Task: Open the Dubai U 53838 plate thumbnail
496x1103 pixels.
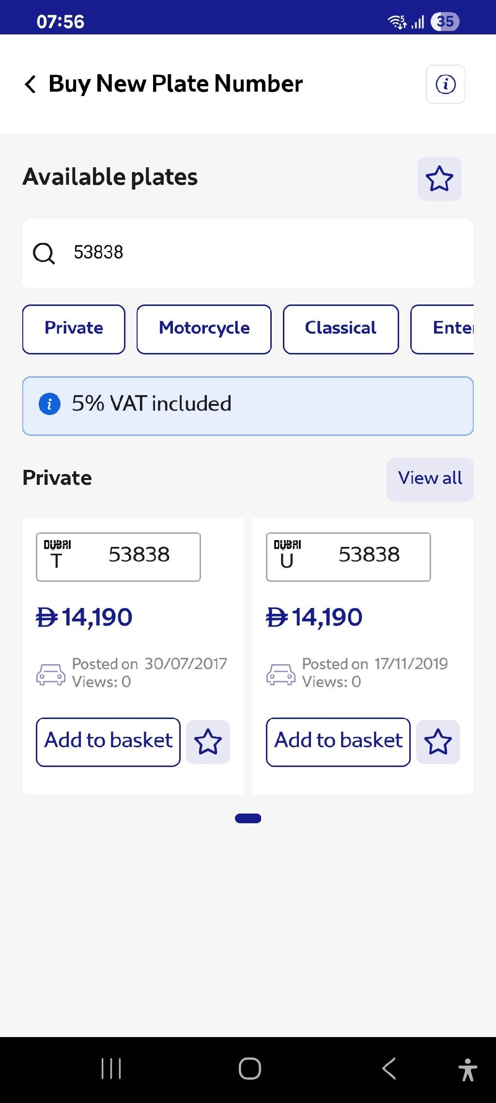Action: 348,557
